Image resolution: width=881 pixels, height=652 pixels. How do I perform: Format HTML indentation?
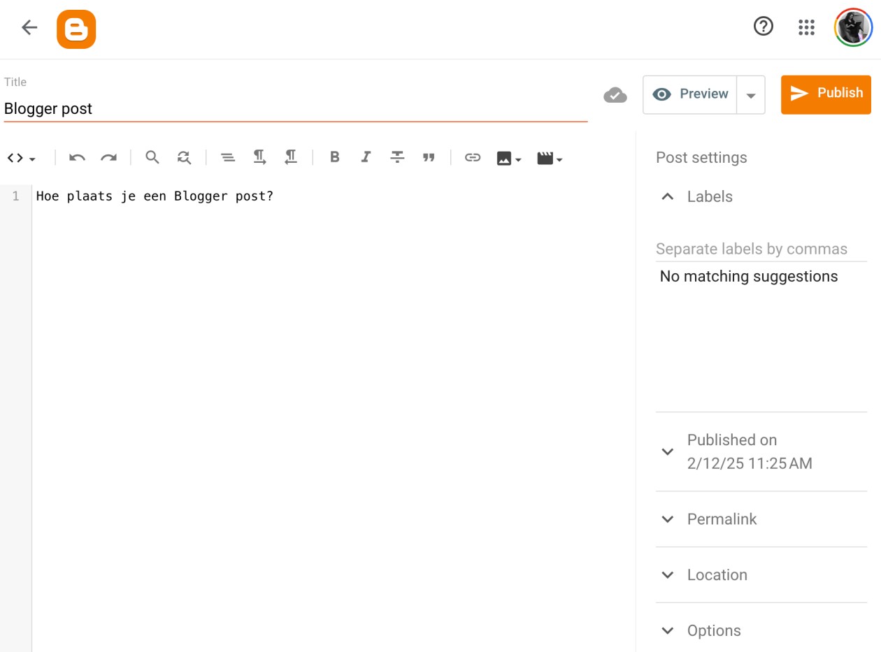(x=227, y=158)
